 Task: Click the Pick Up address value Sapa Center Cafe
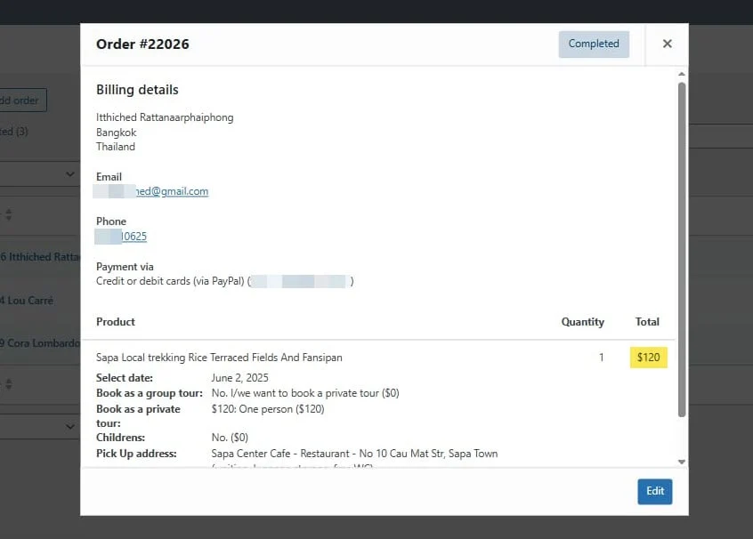[x=354, y=454]
